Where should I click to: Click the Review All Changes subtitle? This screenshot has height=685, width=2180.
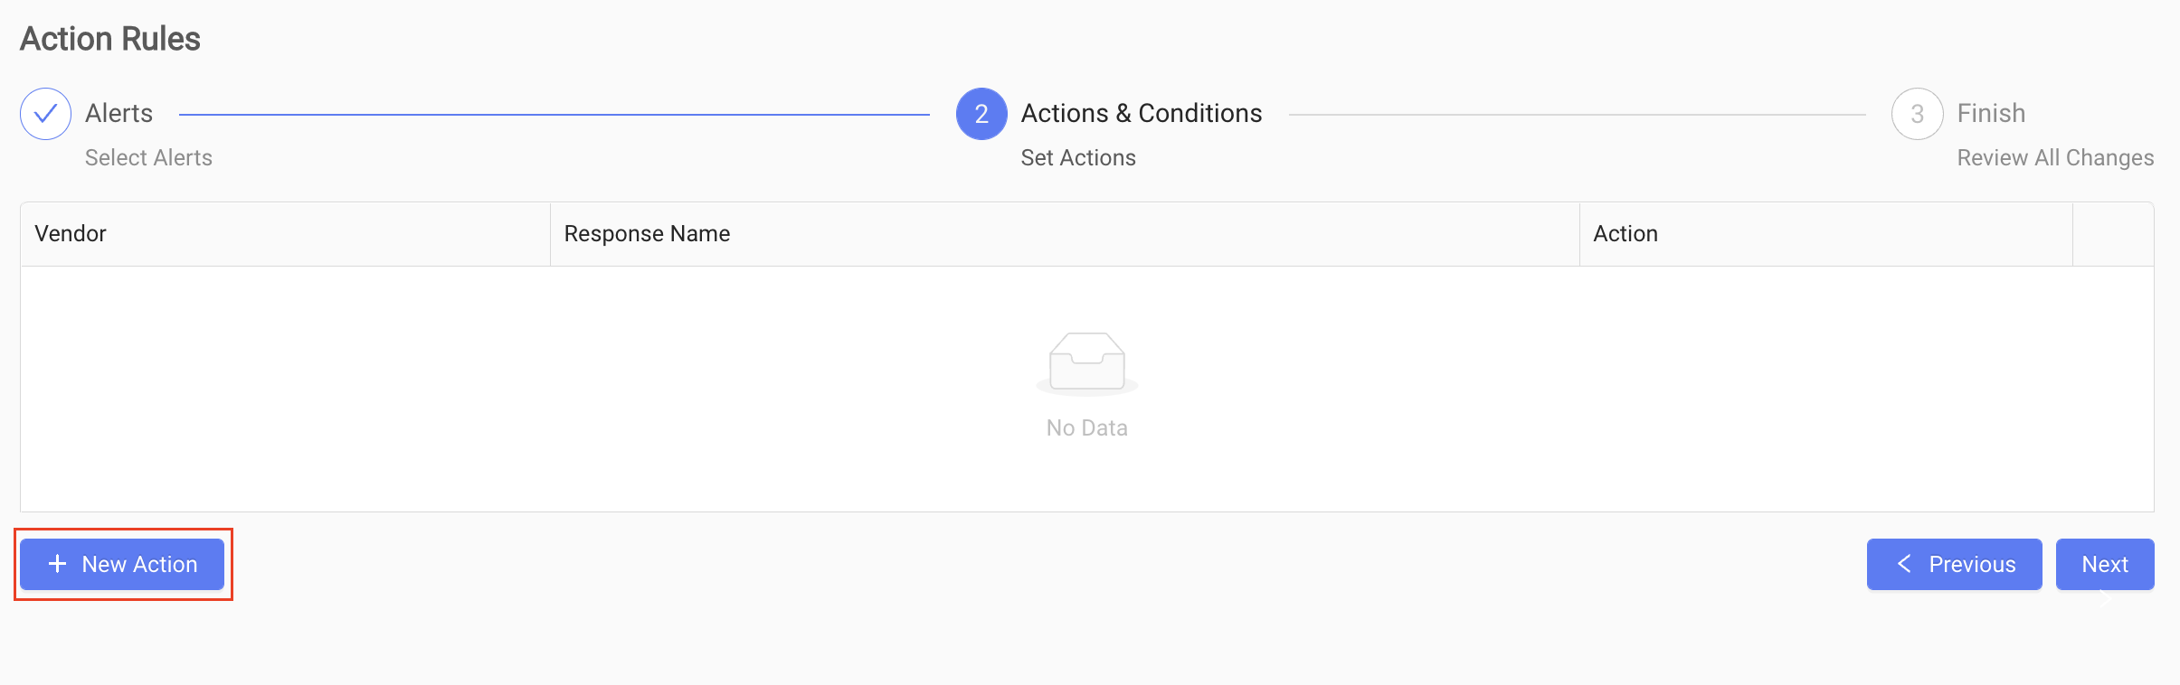(x=2055, y=157)
